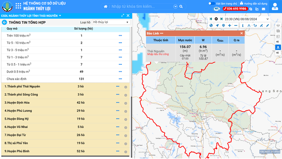
Task: Expand Huyện Đại Từ circle arrow
Action: [x=126, y=136]
